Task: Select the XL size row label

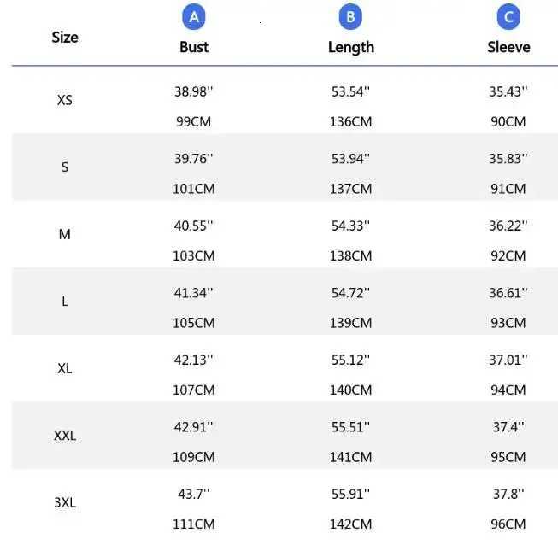Action: tap(65, 368)
